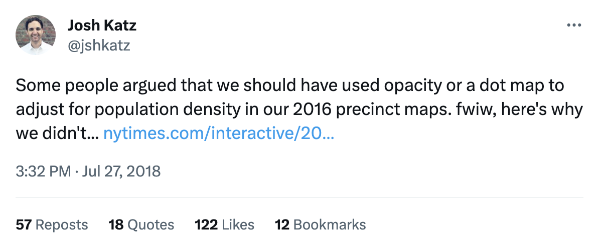View the 122 Likes list

(x=225, y=225)
